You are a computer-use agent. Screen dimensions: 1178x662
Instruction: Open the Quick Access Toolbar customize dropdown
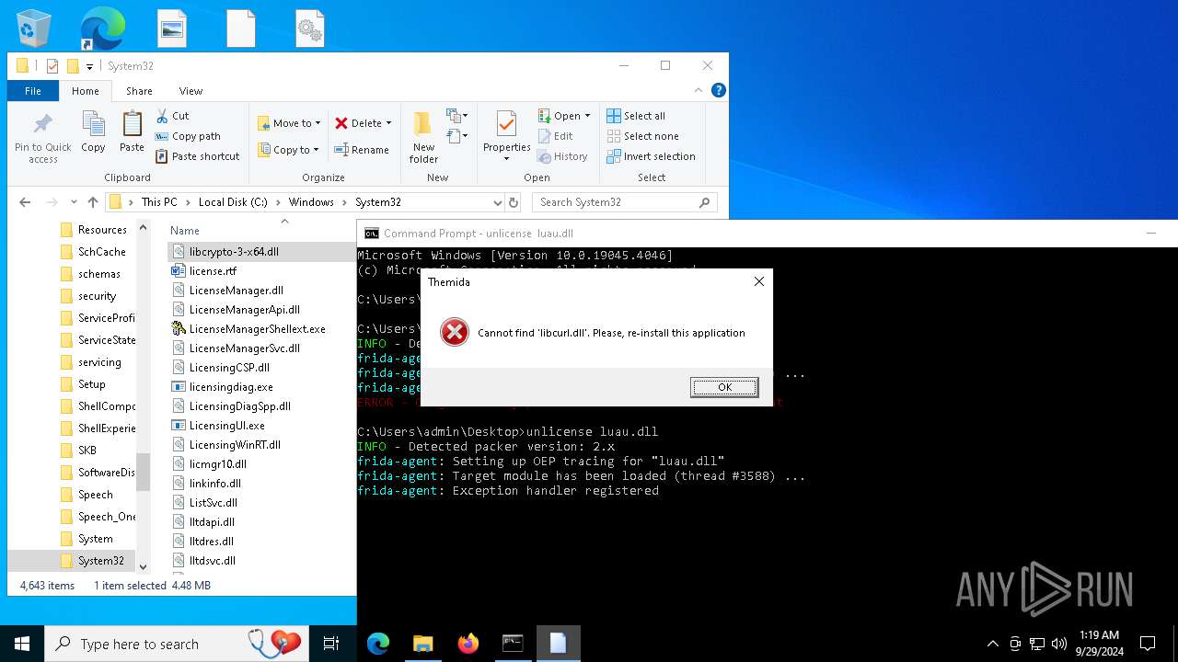point(89,66)
